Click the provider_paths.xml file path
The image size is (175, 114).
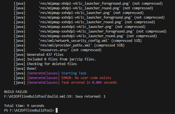click(66, 45)
